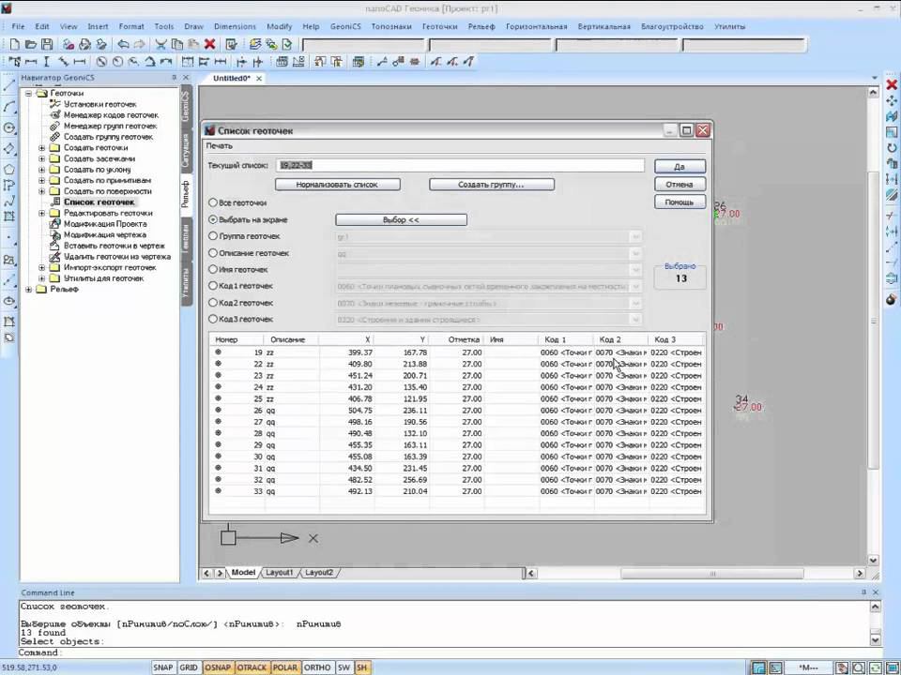Click the Open file toolbar icon

coord(31,44)
